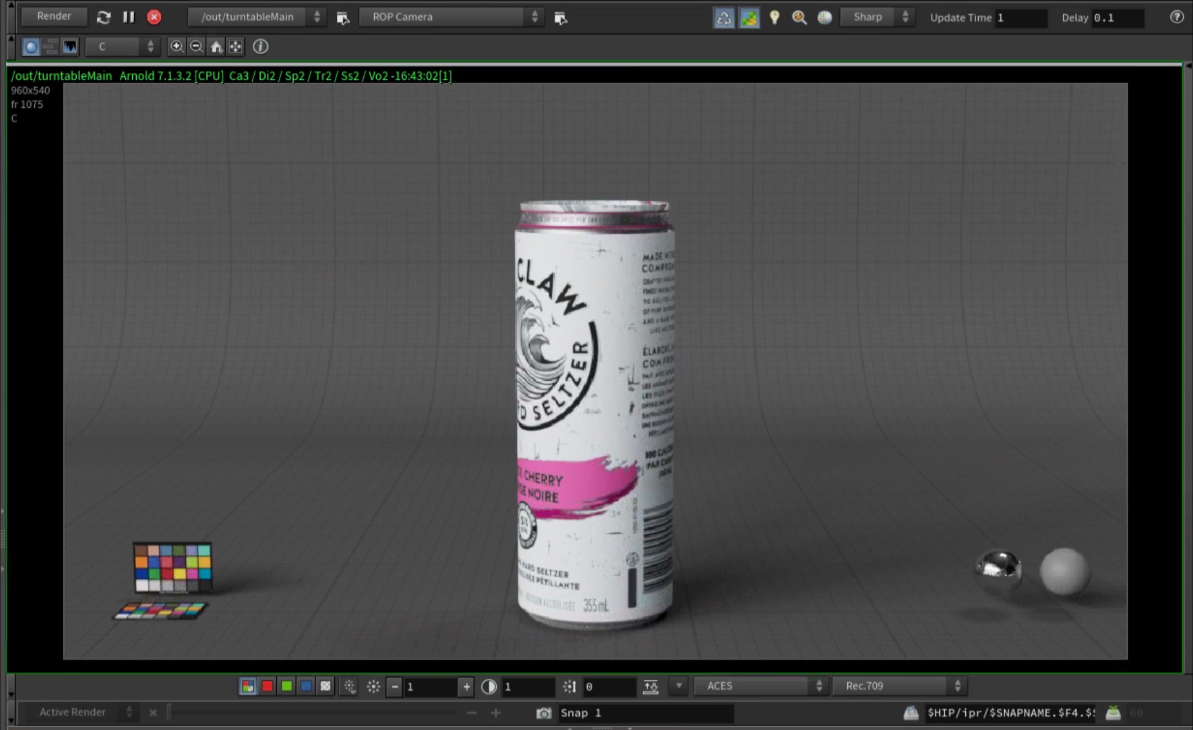Click the contrast value field
The width and height of the screenshot is (1193, 730).
coord(528,687)
